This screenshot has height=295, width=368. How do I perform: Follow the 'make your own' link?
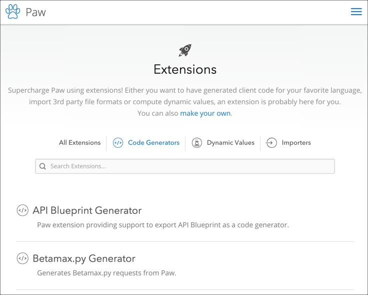[205, 113]
